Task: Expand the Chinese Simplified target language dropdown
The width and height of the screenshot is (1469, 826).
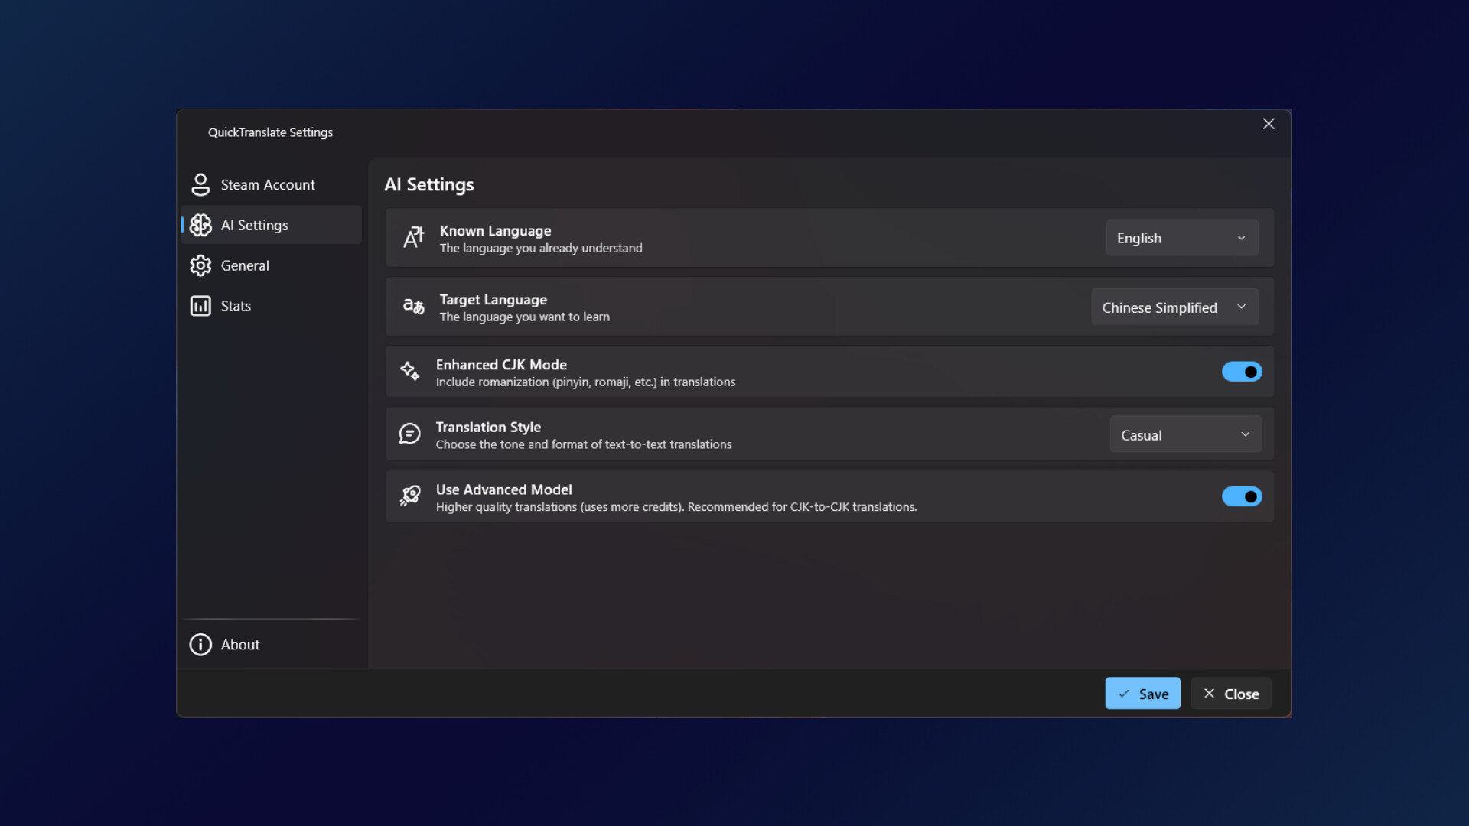Action: (x=1174, y=307)
